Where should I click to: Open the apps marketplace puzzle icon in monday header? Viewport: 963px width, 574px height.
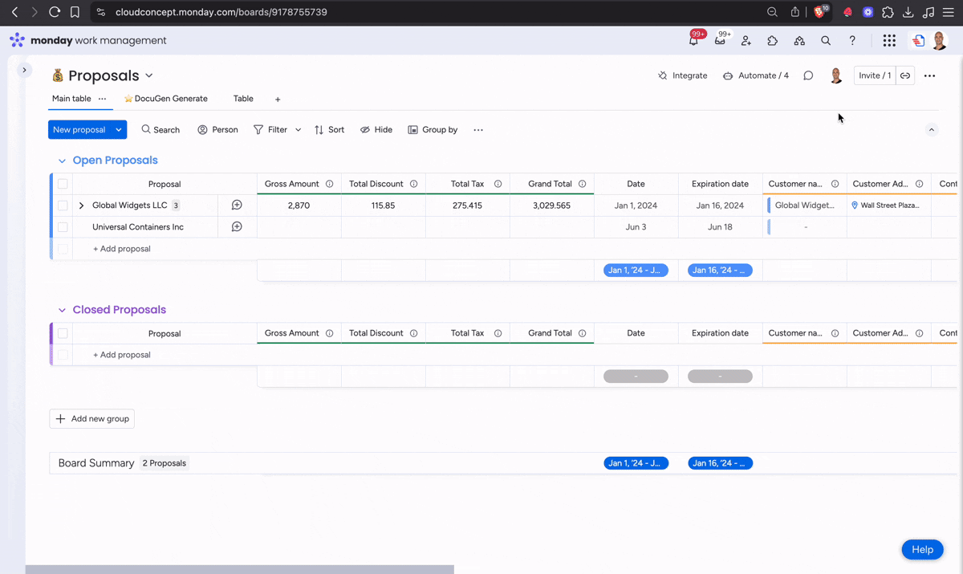[x=773, y=40]
